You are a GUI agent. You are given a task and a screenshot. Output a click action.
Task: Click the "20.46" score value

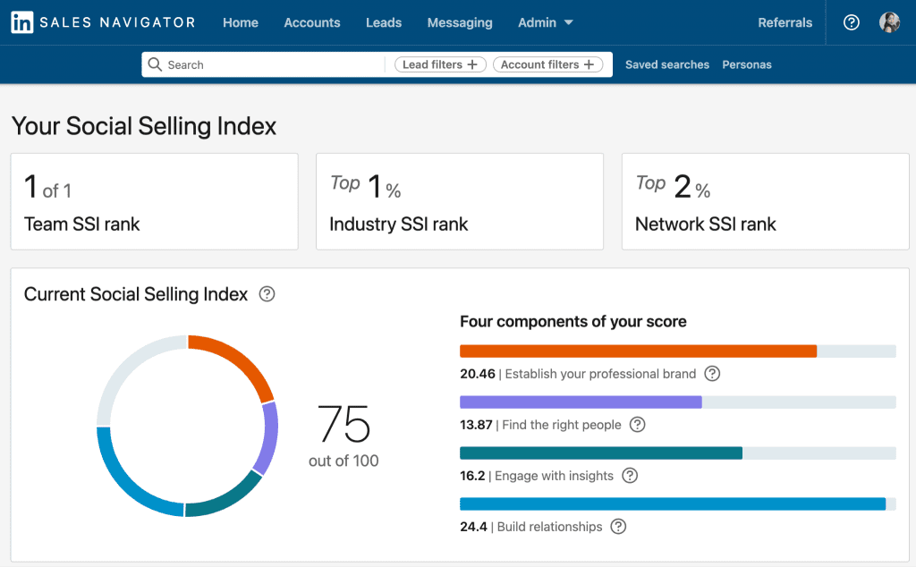click(478, 374)
